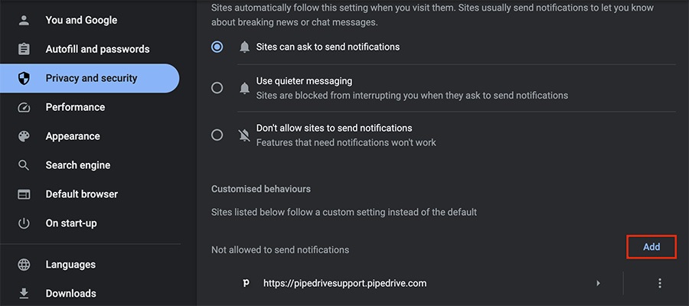Click the palette icon for Appearance
The width and height of the screenshot is (689, 306).
(24, 136)
